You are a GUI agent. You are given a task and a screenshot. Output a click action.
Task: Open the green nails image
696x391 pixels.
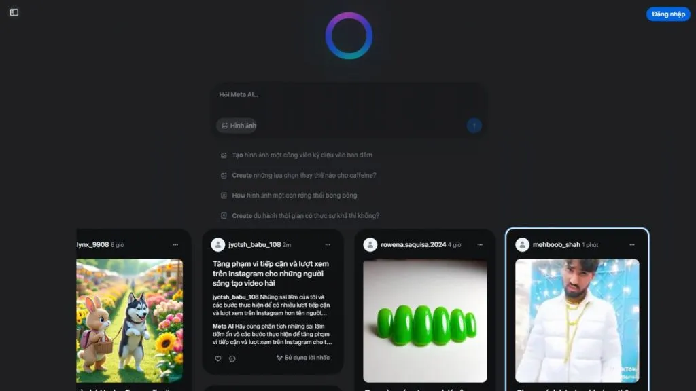[425, 320]
